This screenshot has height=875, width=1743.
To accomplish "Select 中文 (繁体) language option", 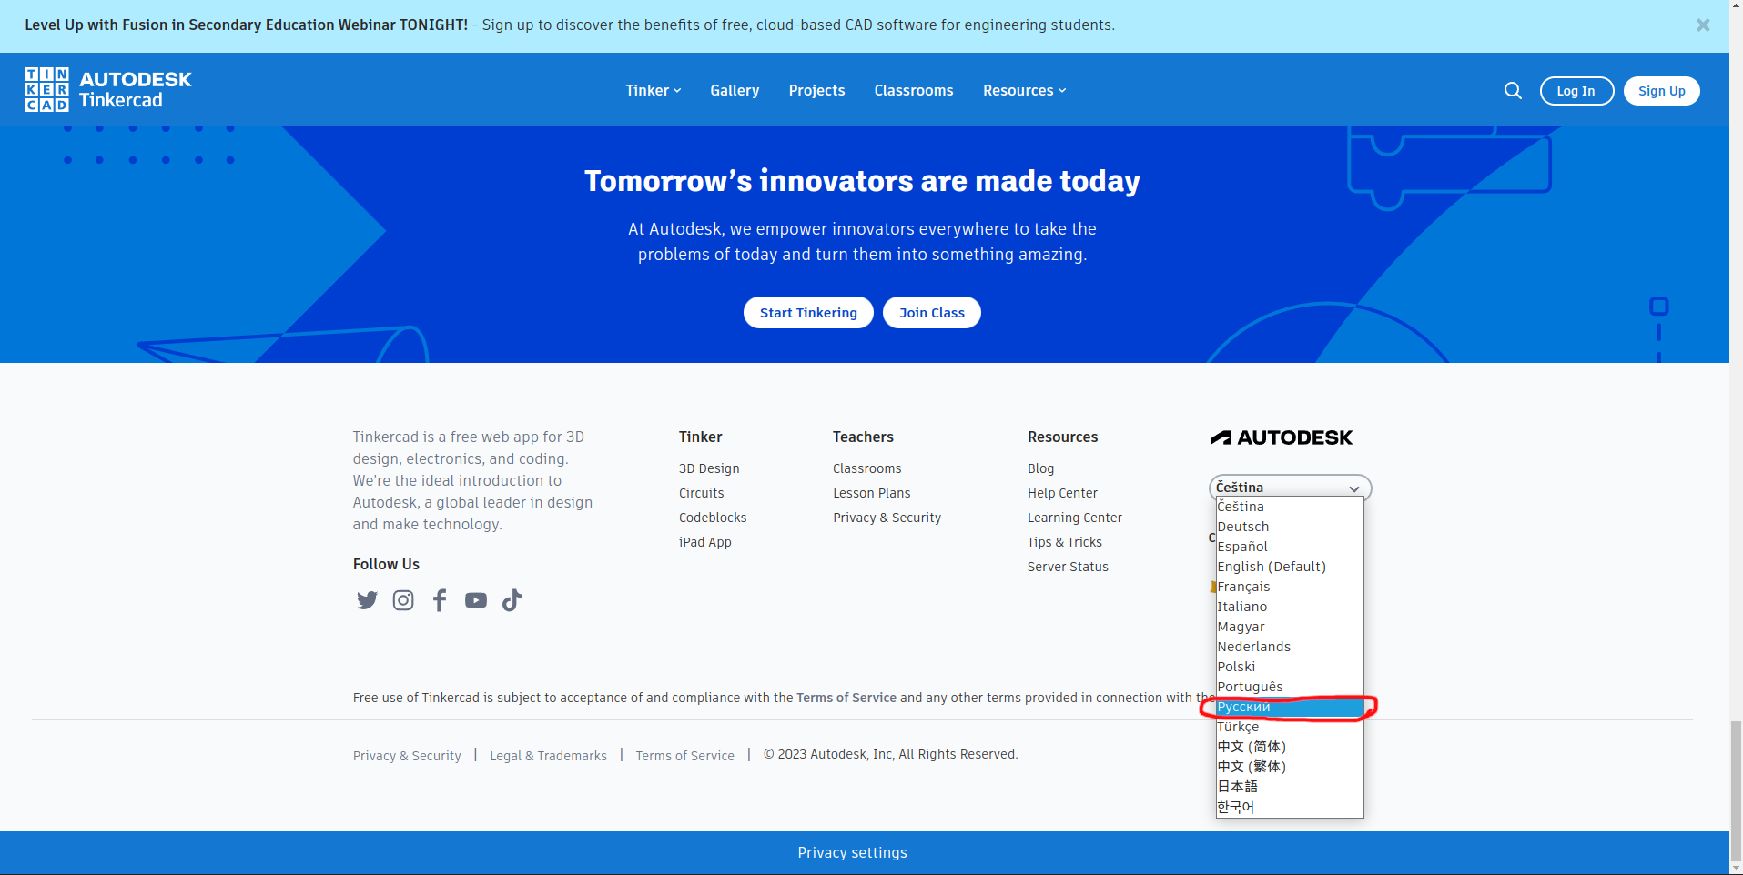I will (1290, 767).
